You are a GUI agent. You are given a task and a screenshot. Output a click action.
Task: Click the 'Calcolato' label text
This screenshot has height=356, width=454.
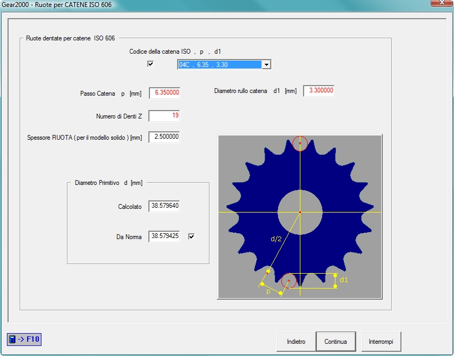point(130,207)
